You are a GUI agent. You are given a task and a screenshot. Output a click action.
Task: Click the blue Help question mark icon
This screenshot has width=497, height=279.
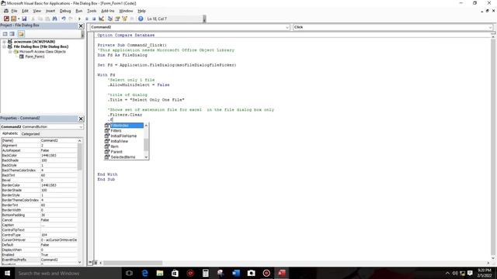pyautogui.click(x=141, y=19)
